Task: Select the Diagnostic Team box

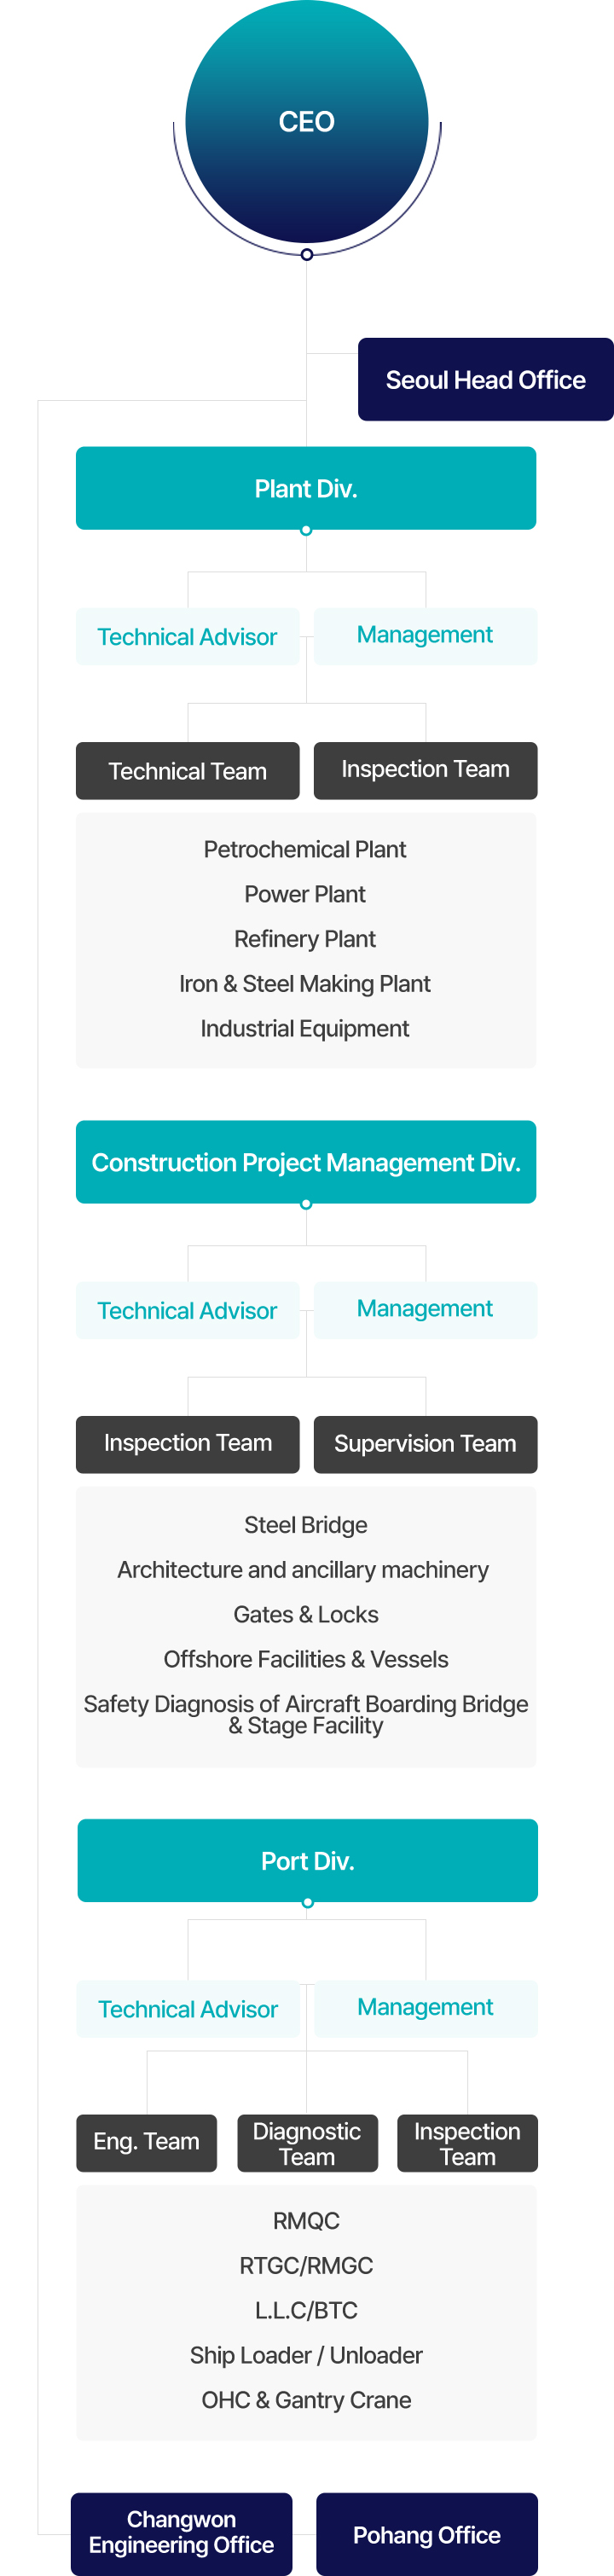Action: 307,2142
